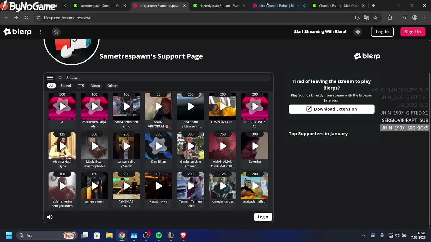Image resolution: width=431 pixels, height=242 pixels.
Task: Play the Dim Billan sound
Action: coord(158,146)
